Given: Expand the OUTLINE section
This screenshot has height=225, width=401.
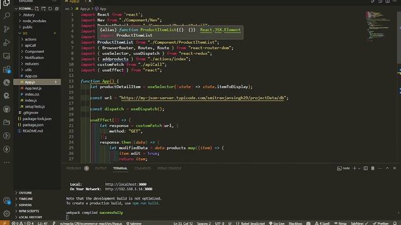Looking at the screenshot, I should point(25,193).
